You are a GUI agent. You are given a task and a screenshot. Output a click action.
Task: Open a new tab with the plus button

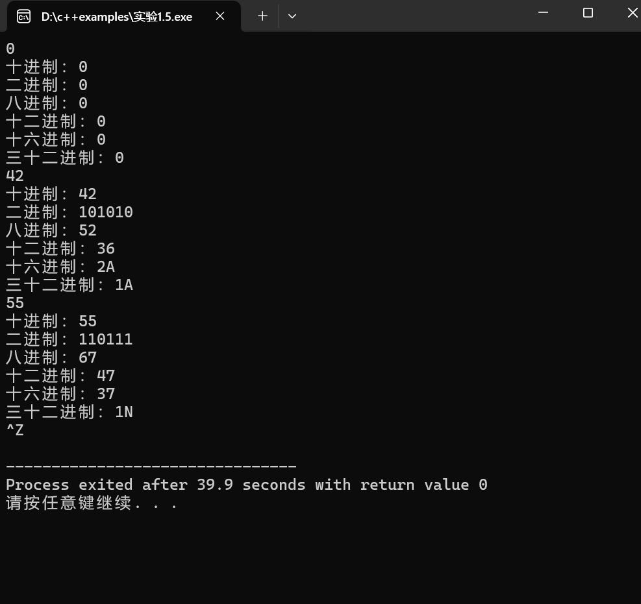pos(262,16)
